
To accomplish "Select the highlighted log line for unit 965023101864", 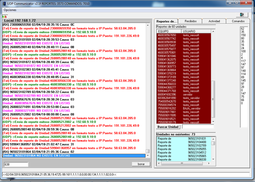I will pyautogui.click(x=73, y=155).
